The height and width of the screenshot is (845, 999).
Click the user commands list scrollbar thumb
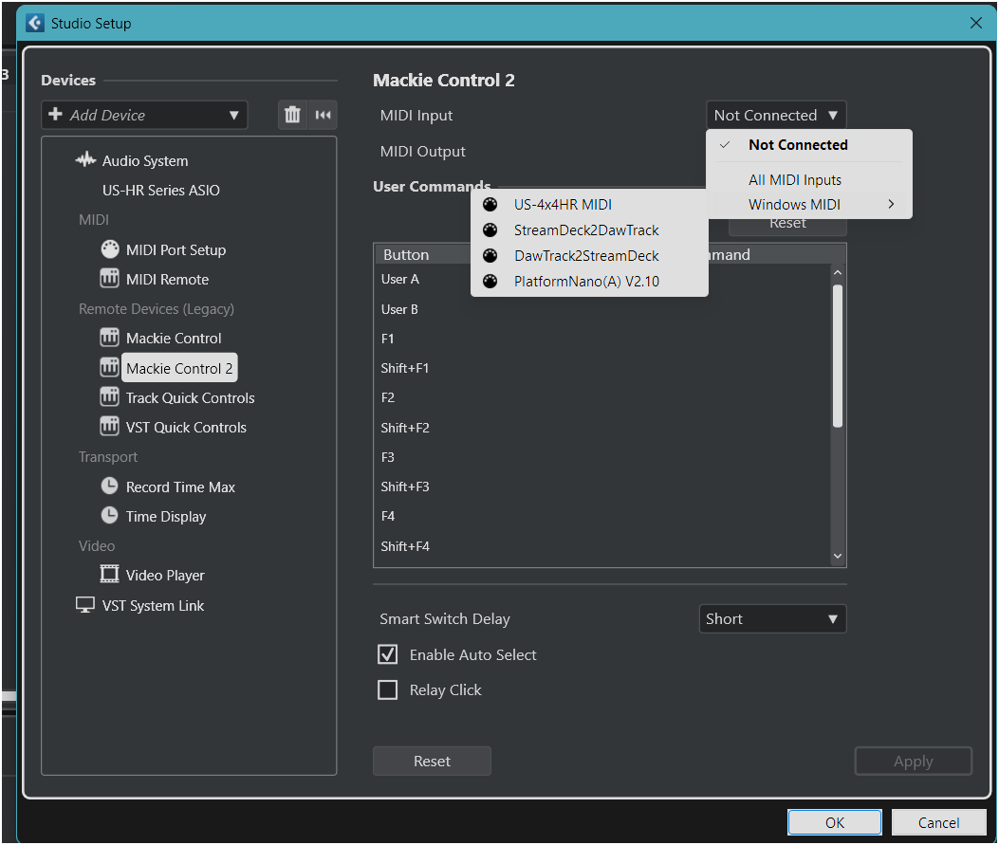point(837,356)
